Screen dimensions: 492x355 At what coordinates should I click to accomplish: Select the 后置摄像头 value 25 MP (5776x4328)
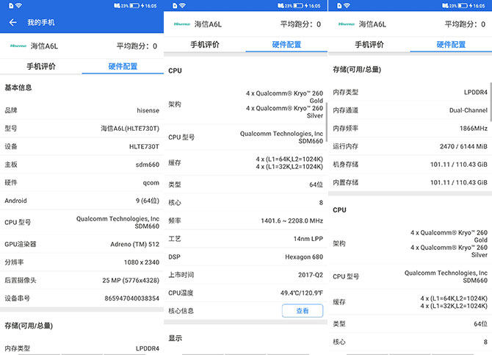coord(131,280)
